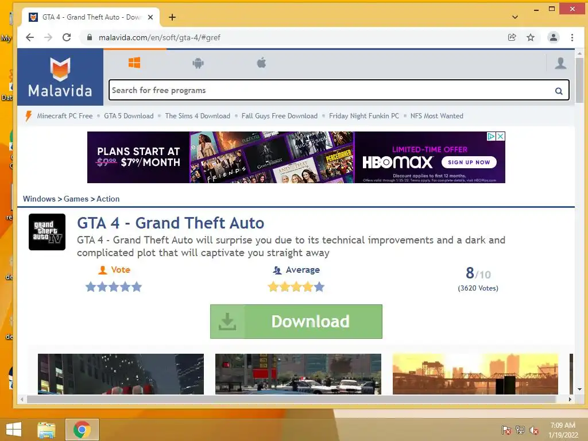Click the browser forward arrow
This screenshot has height=441, width=588.
pyautogui.click(x=48, y=37)
